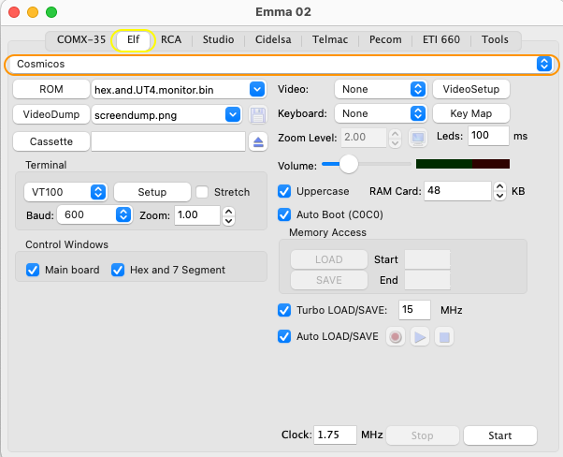Click the Memory Access SAVE button

tap(329, 280)
